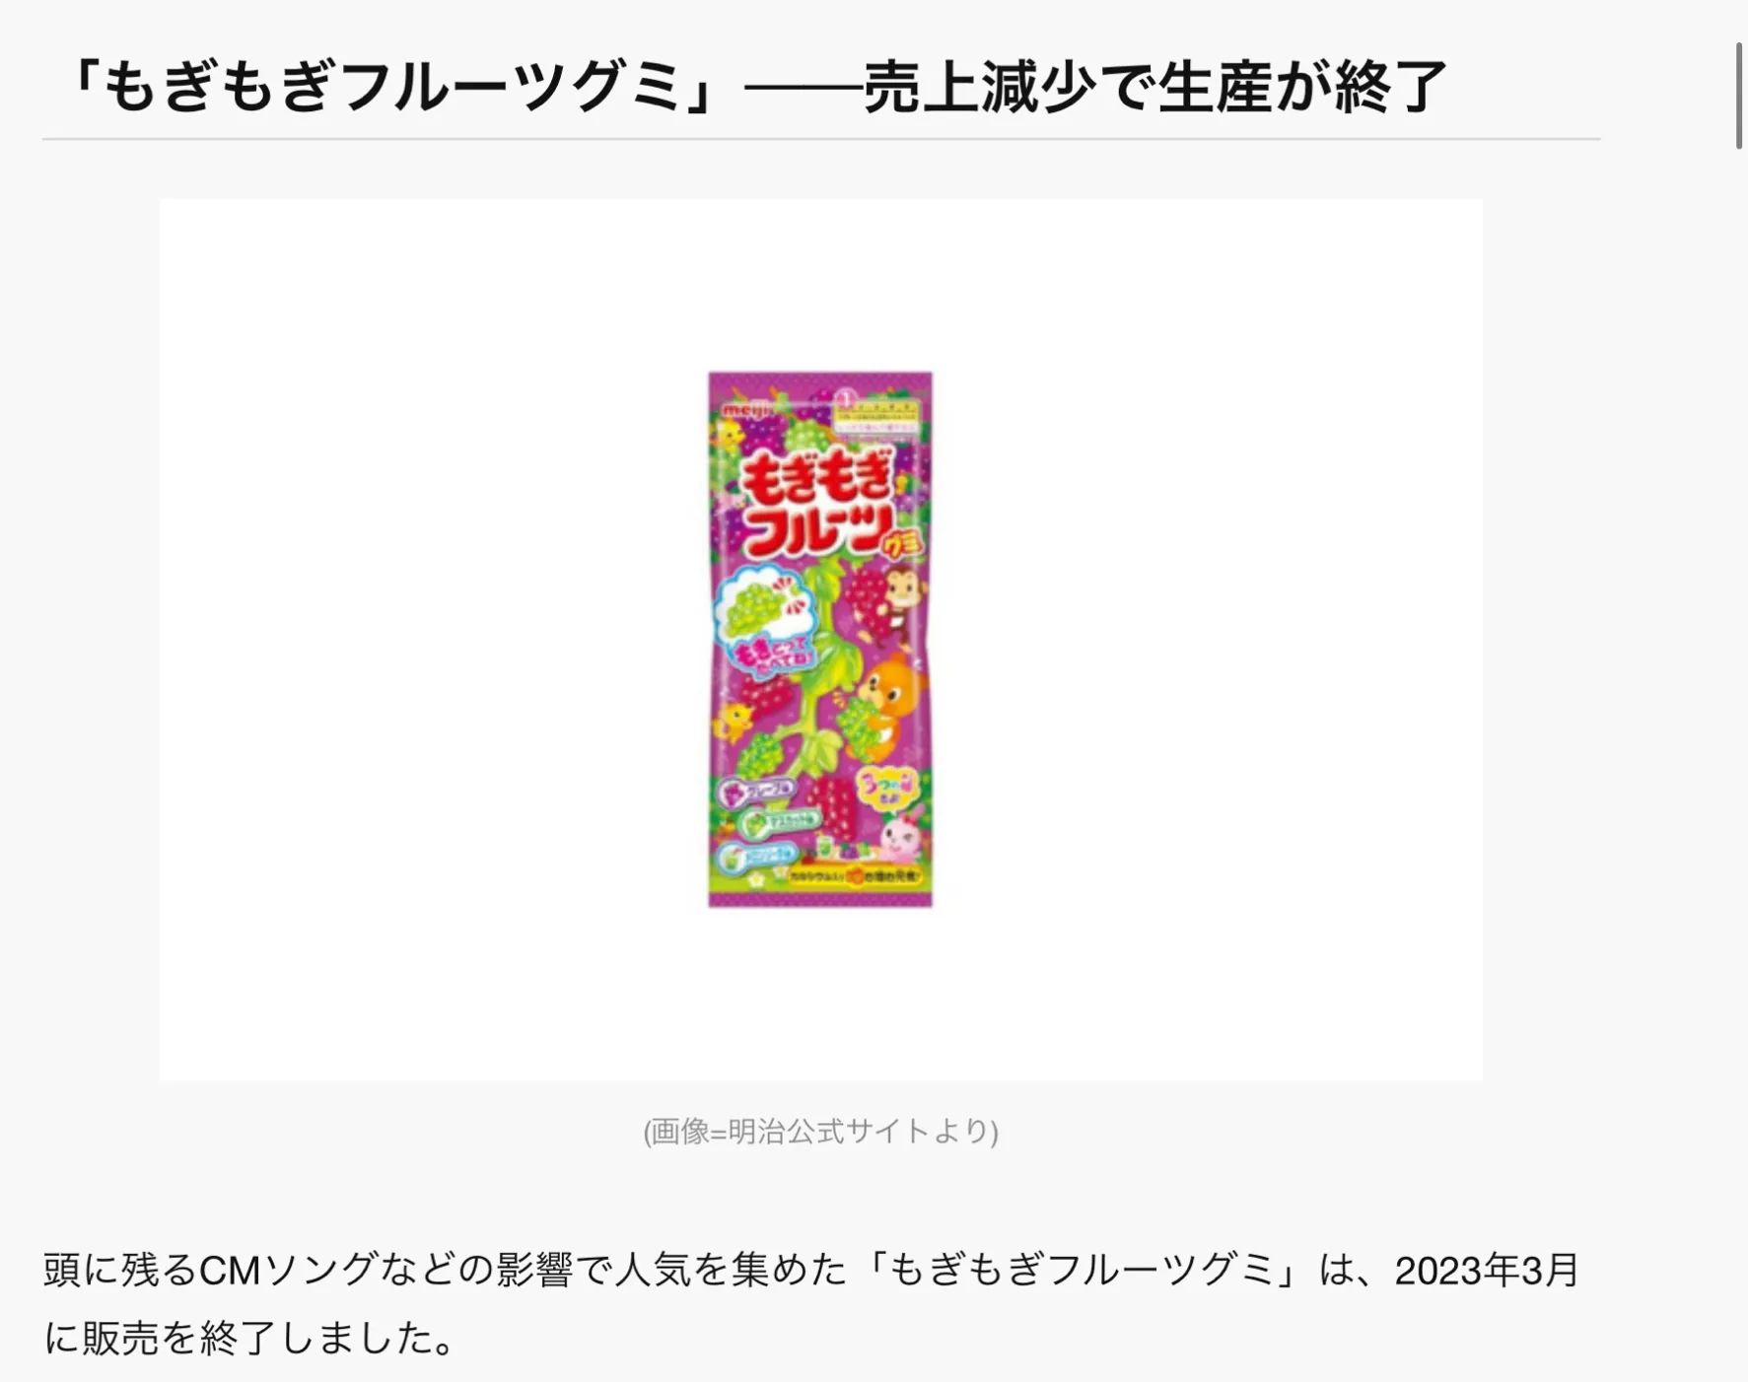Click the info box at package top right
Viewport: 1748px width, 1382px height.
click(x=876, y=416)
